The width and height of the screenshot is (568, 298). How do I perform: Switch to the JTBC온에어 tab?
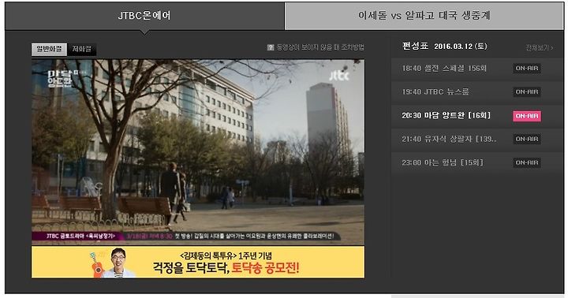tap(144, 16)
